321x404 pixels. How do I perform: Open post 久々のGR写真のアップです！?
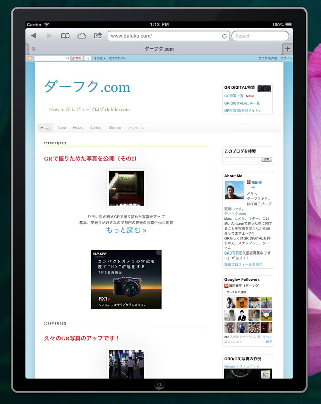[x=82, y=338]
